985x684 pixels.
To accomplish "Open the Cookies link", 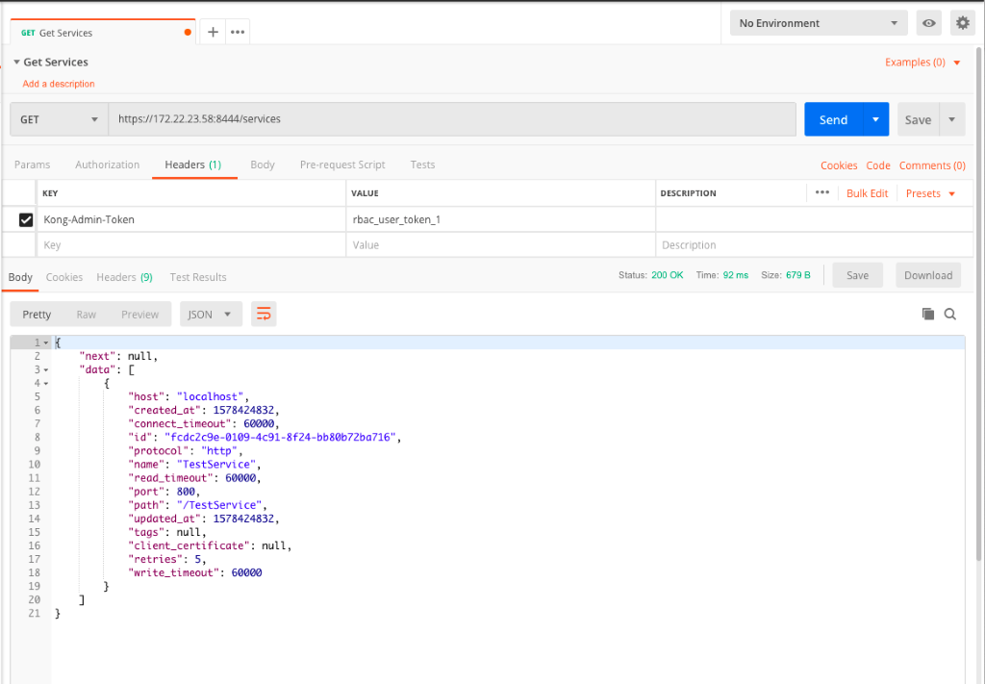I will (839, 165).
